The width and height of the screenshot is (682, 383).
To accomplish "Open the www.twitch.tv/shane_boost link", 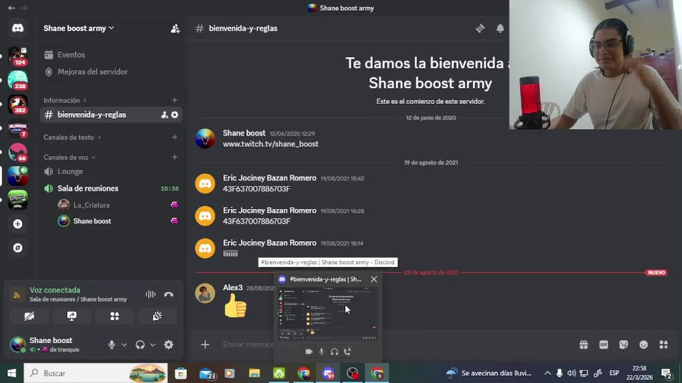I will point(270,144).
